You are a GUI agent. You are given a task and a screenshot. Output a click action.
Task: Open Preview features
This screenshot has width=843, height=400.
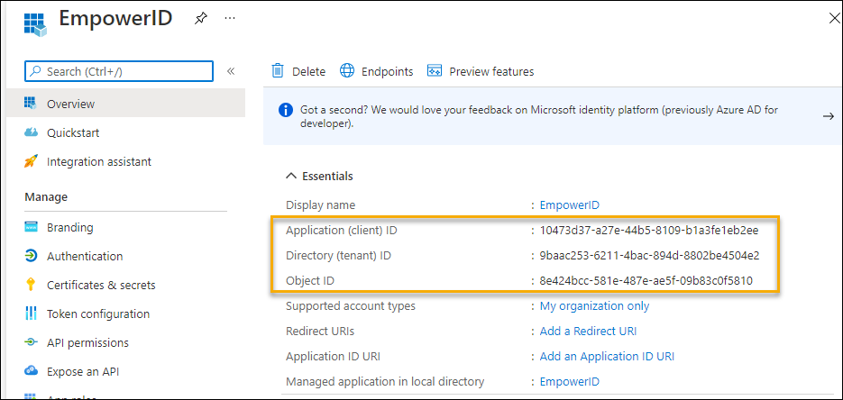[x=481, y=71]
